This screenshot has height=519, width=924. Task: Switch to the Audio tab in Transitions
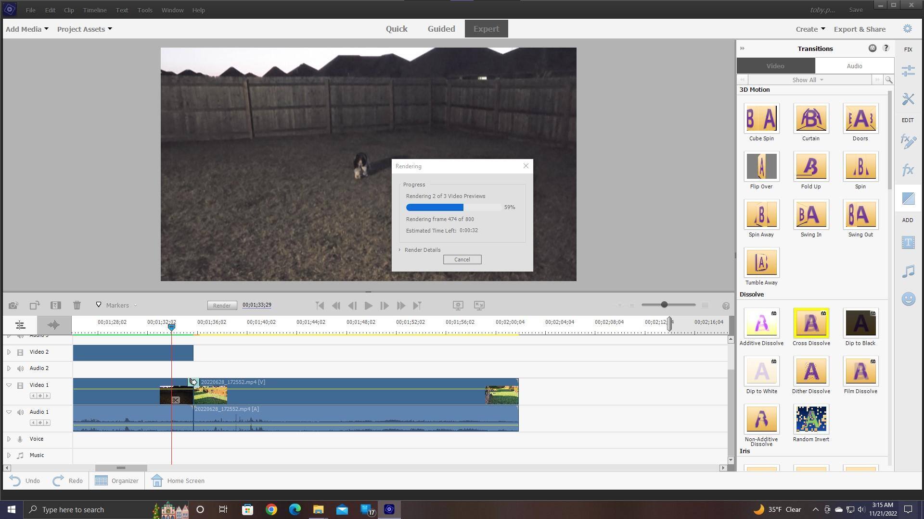(x=854, y=66)
